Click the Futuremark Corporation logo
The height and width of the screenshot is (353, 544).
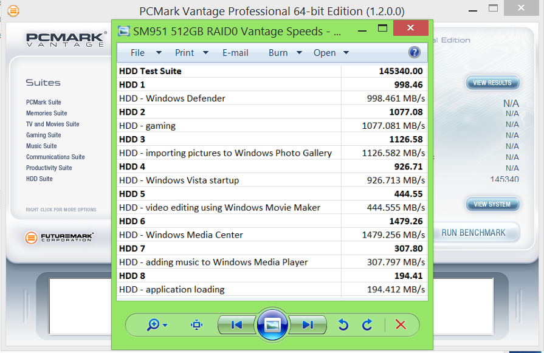click(x=59, y=238)
